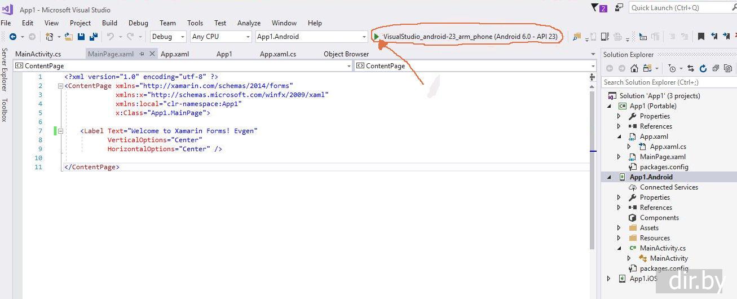Screen dimensions: 737x299
Task: Open the notifications flag icon
Action: pyautogui.click(x=595, y=7)
